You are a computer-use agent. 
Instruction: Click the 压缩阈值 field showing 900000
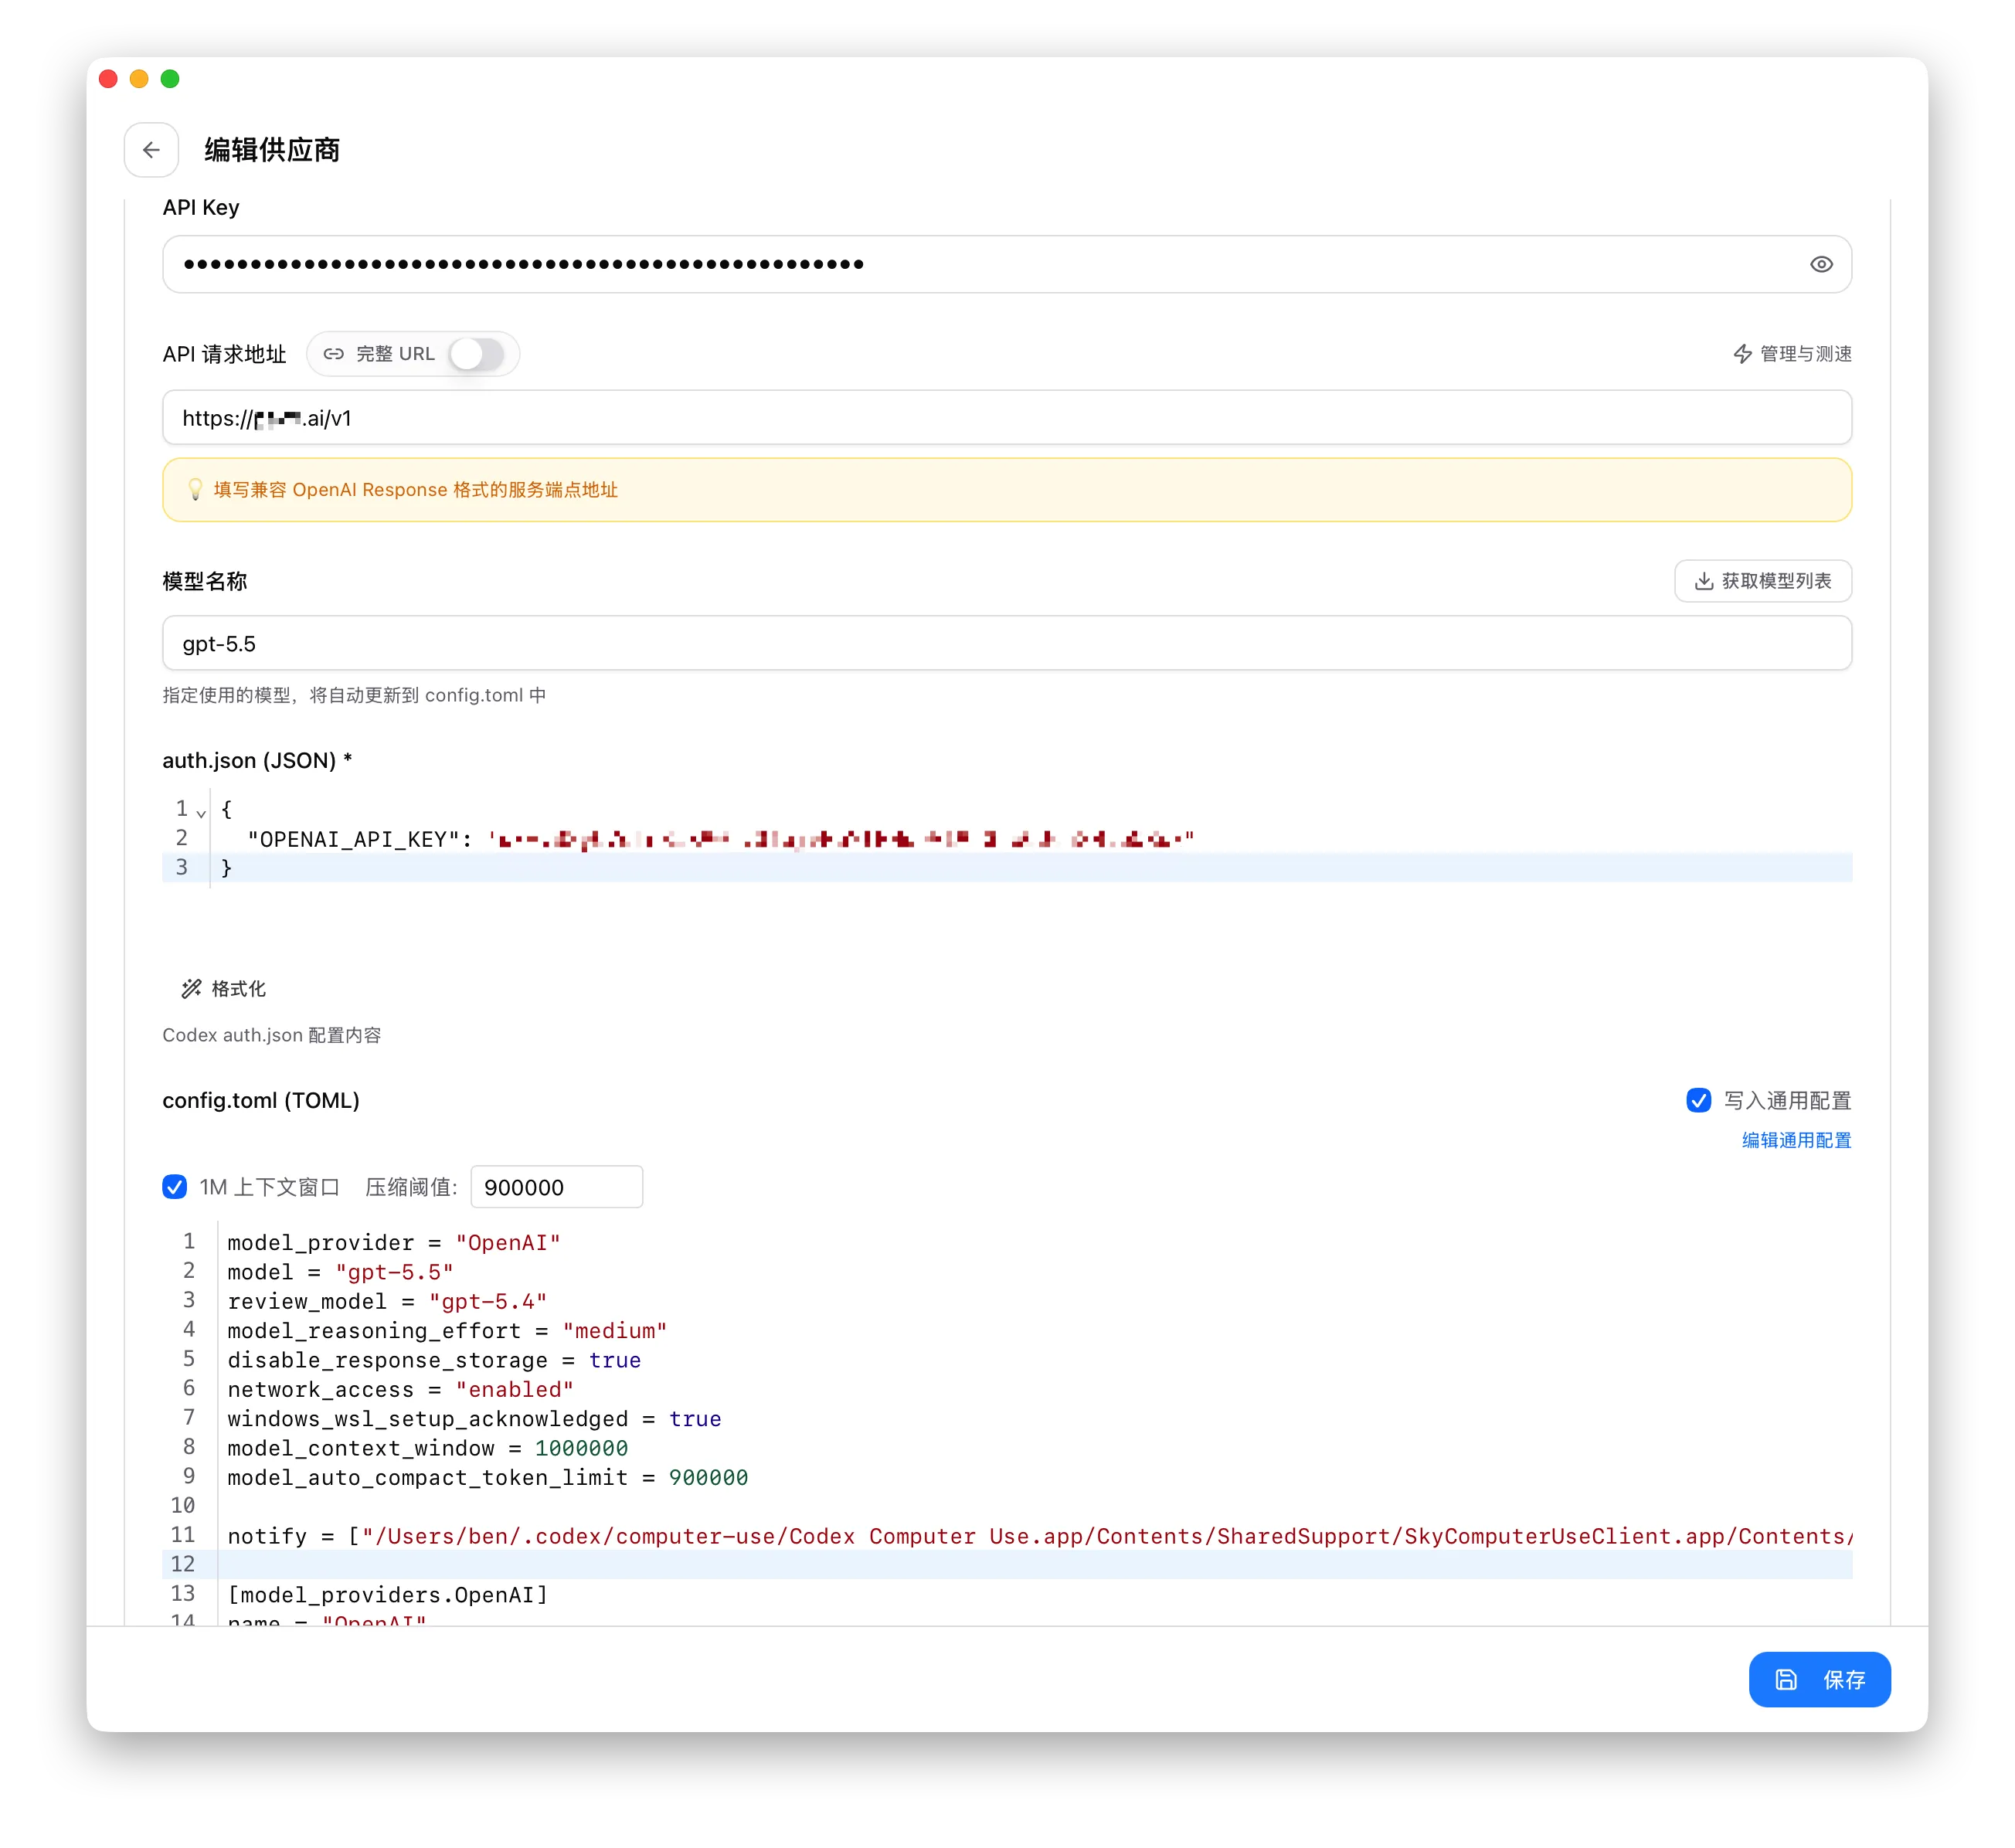556,1187
